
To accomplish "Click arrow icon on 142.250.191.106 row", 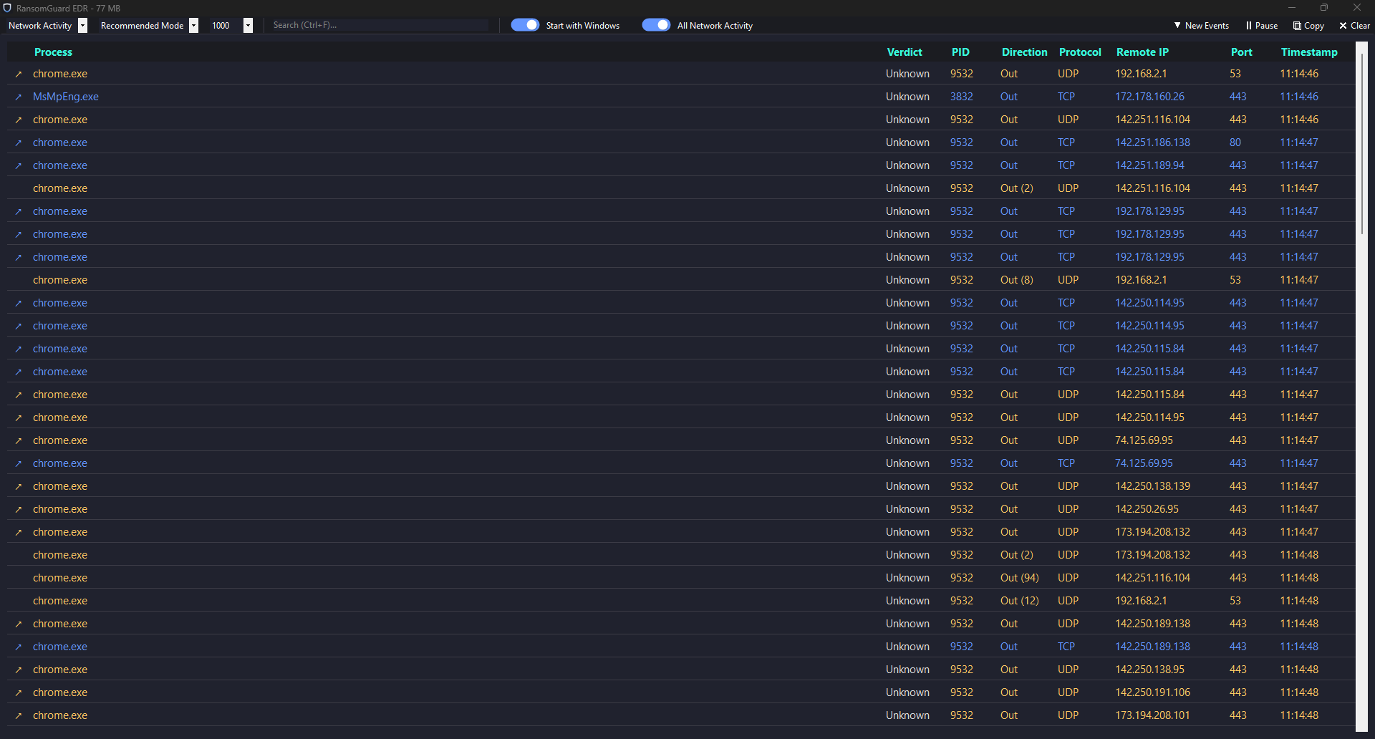I will pos(19,692).
